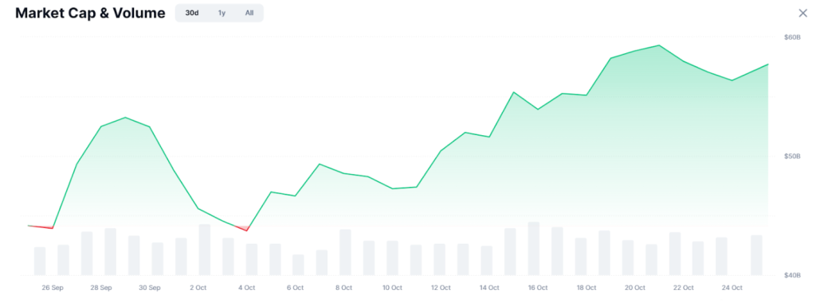Click the leftmost volume bar
The image size is (816, 306).
[x=40, y=261]
